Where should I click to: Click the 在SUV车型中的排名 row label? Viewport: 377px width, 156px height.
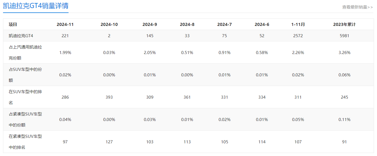[x=25, y=97]
